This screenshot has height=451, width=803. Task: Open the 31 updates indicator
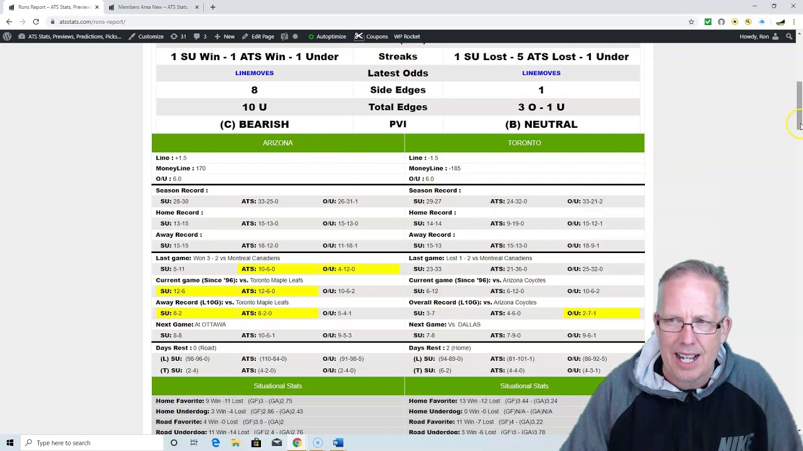(x=179, y=36)
